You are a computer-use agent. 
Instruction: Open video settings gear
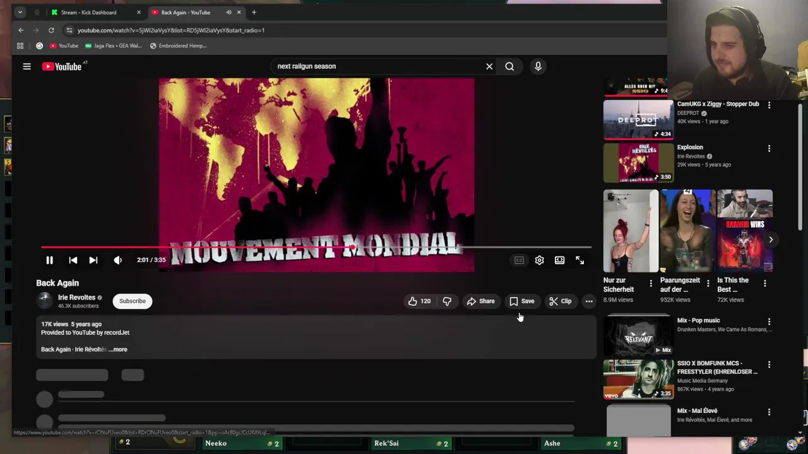tap(539, 260)
